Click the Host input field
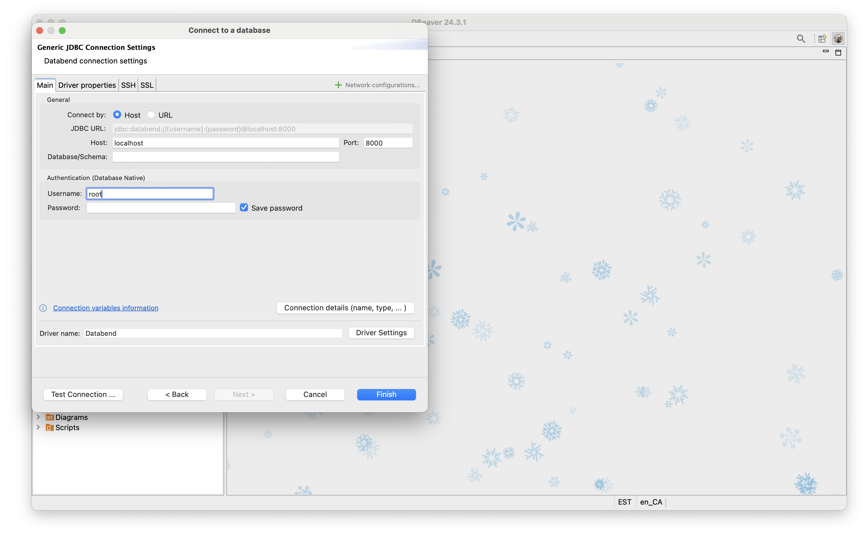 [x=226, y=143]
